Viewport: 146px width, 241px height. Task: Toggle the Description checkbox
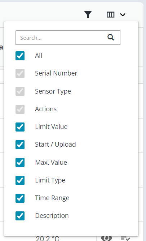click(x=20, y=216)
